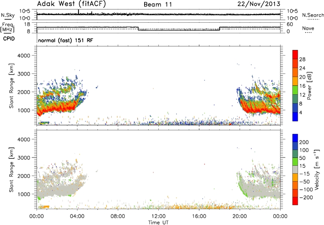Select the "Freq. [MHz]" axis label
Image resolution: width=324 pixels, height=225 pixels.
click(x=7, y=27)
